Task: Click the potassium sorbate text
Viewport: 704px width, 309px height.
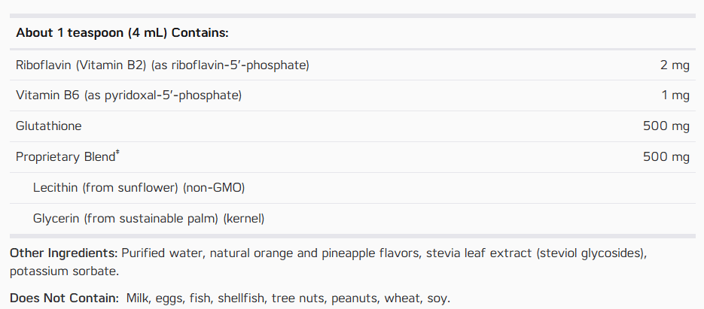Action: pos(64,271)
